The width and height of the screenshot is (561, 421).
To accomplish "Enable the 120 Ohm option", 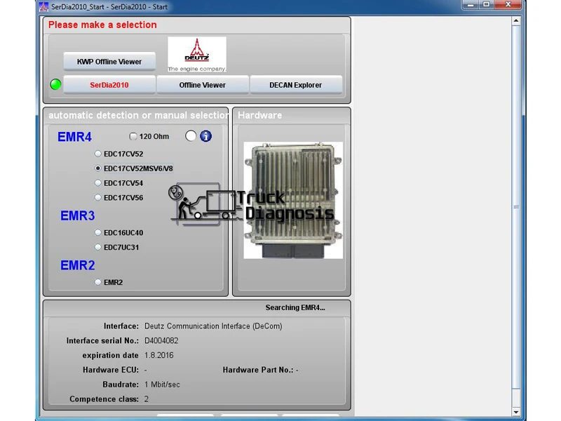I will pos(133,136).
